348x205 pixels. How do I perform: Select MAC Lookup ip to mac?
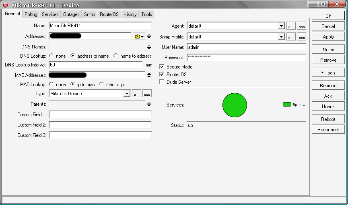coord(72,84)
